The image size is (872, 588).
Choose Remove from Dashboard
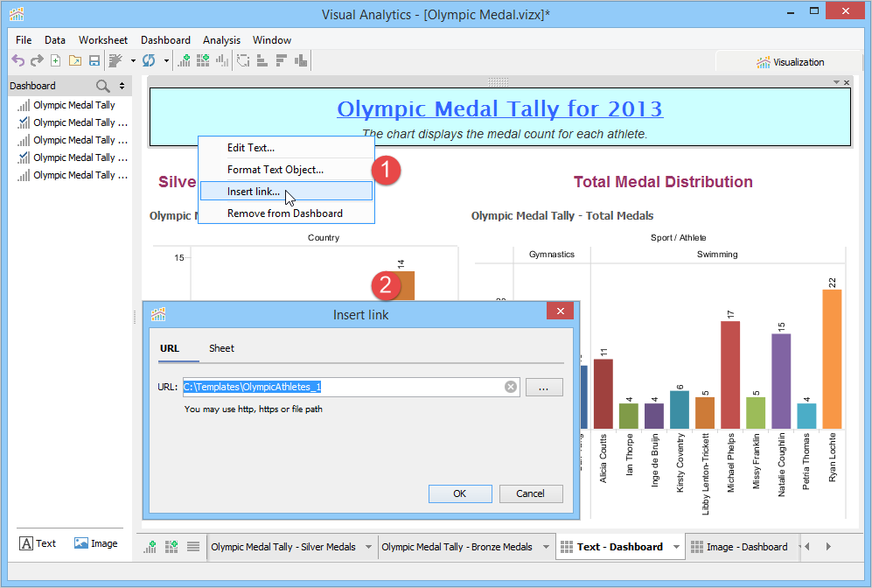coord(286,213)
